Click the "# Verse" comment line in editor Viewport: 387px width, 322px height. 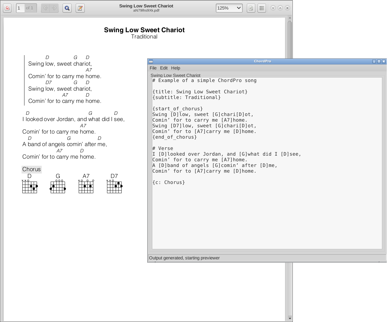click(162, 148)
